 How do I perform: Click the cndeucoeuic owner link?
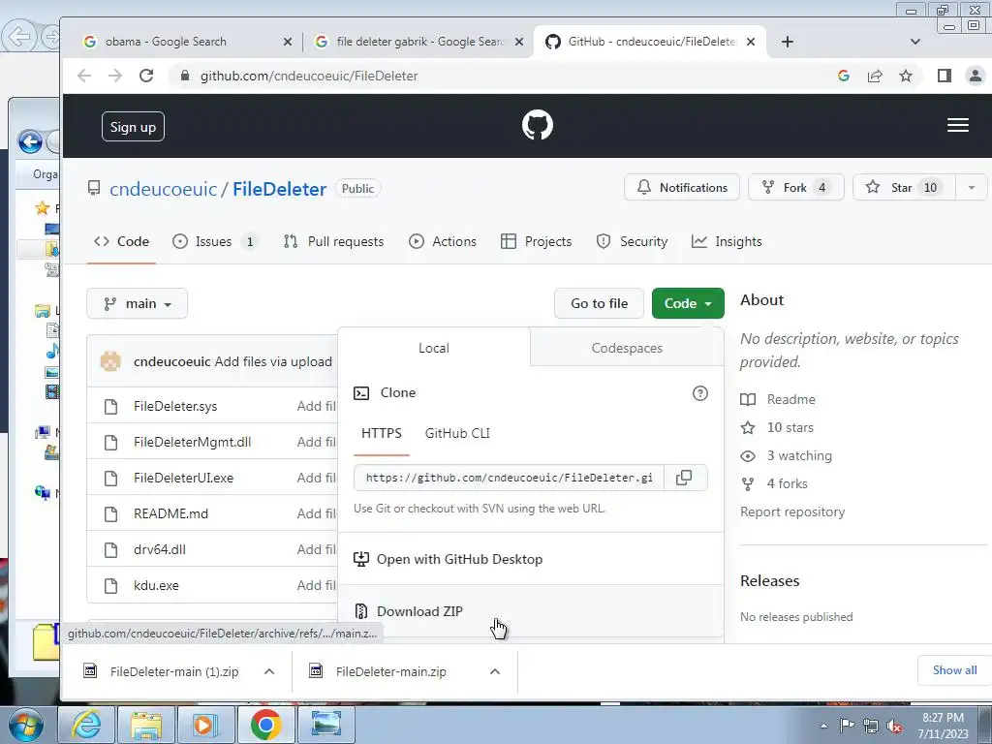tap(163, 189)
